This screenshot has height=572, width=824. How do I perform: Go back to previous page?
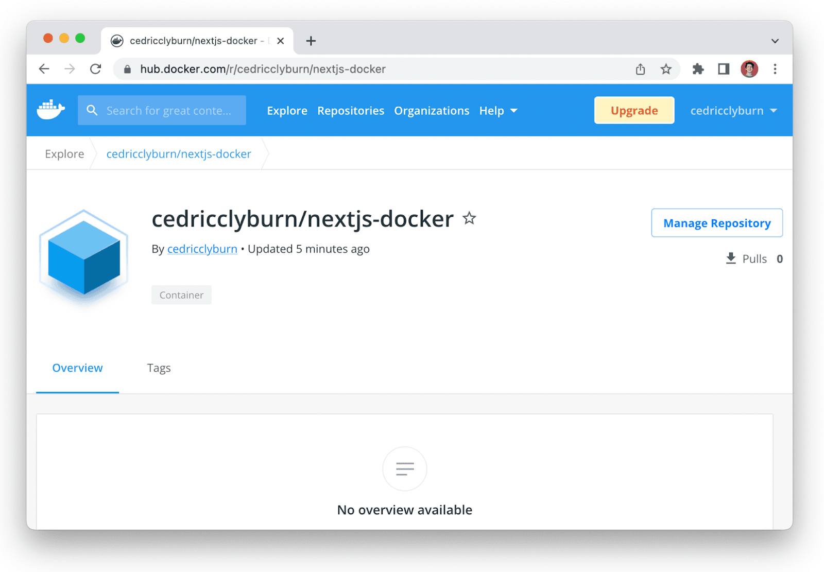tap(44, 69)
